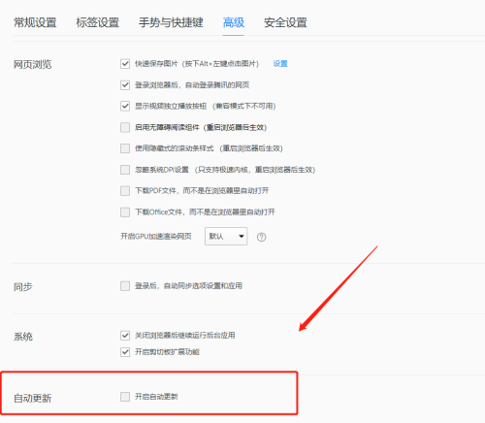Open the 安全设置 tab
485x423 pixels.
point(285,22)
